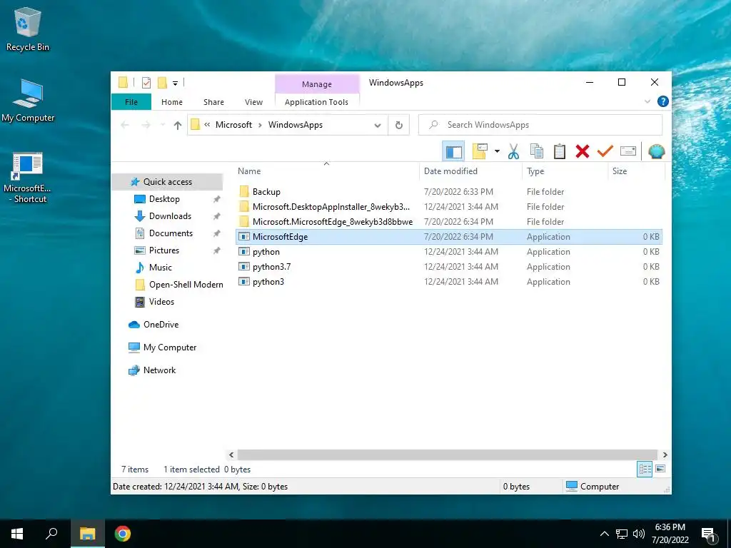Open Documents in Quick access list
The width and height of the screenshot is (731, 548).
(x=171, y=233)
